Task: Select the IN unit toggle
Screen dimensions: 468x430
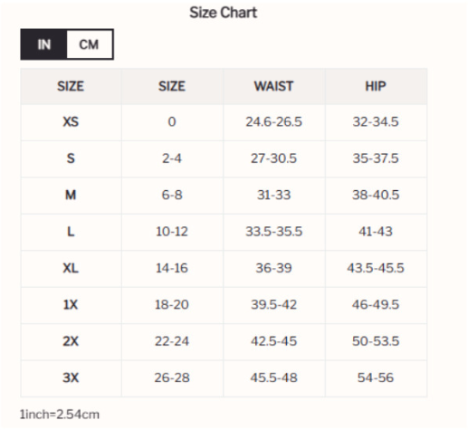Action: (43, 44)
